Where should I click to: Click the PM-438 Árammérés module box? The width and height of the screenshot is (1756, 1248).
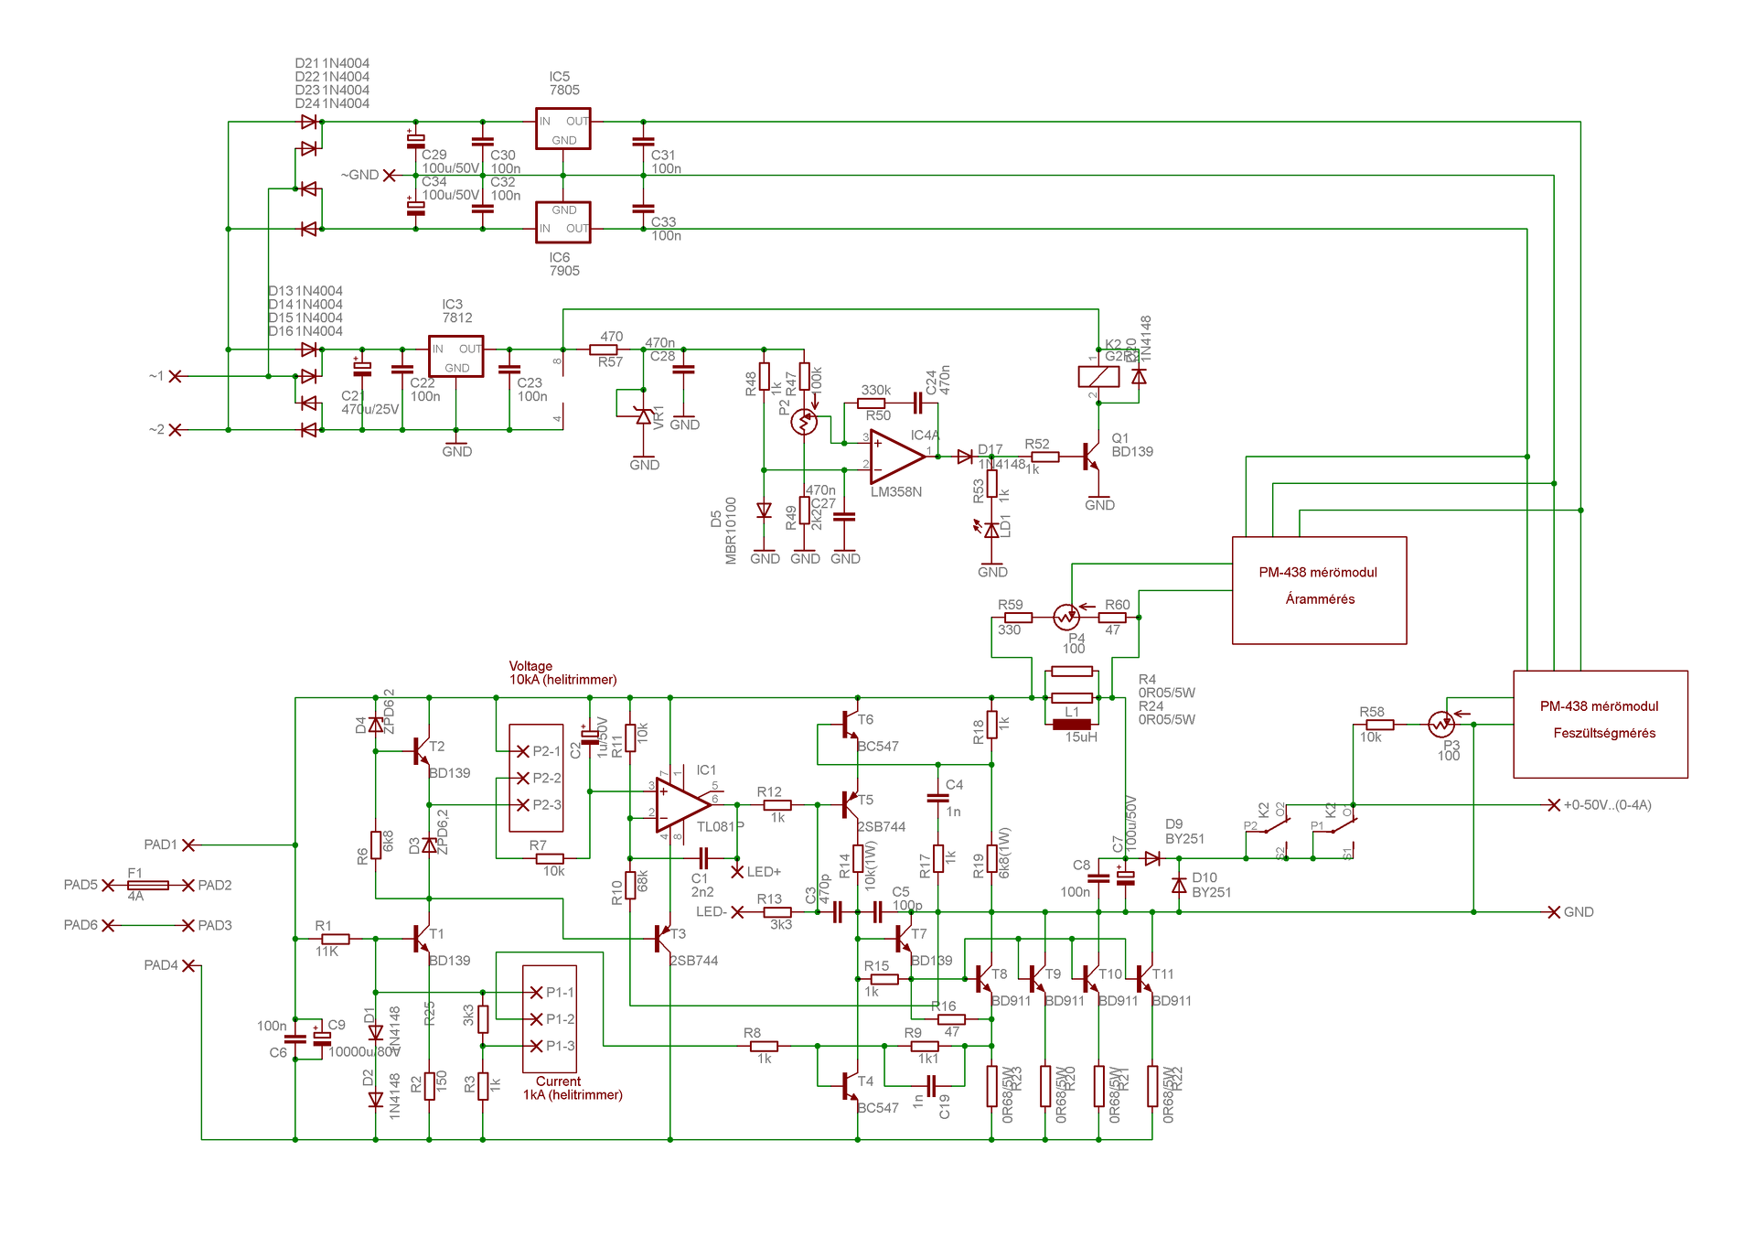pos(1319,590)
